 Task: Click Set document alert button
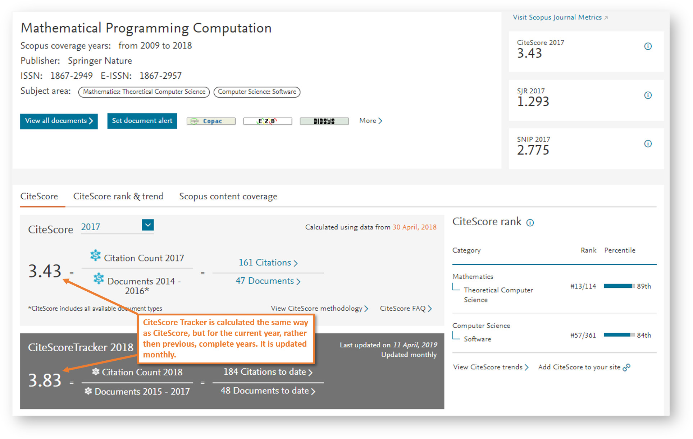tap(142, 121)
